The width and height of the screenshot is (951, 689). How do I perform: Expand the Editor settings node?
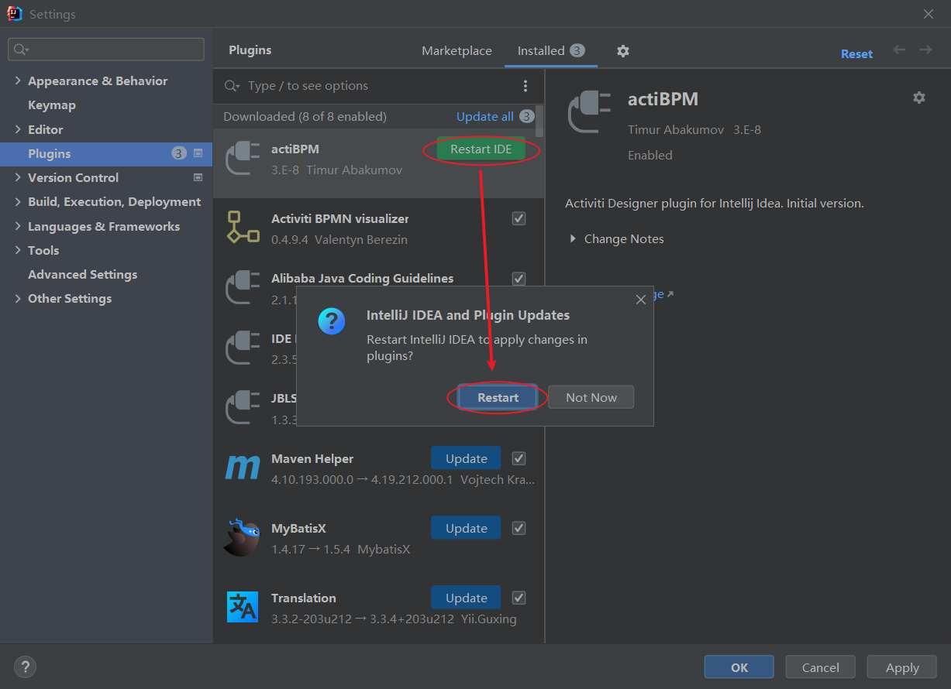tap(18, 129)
